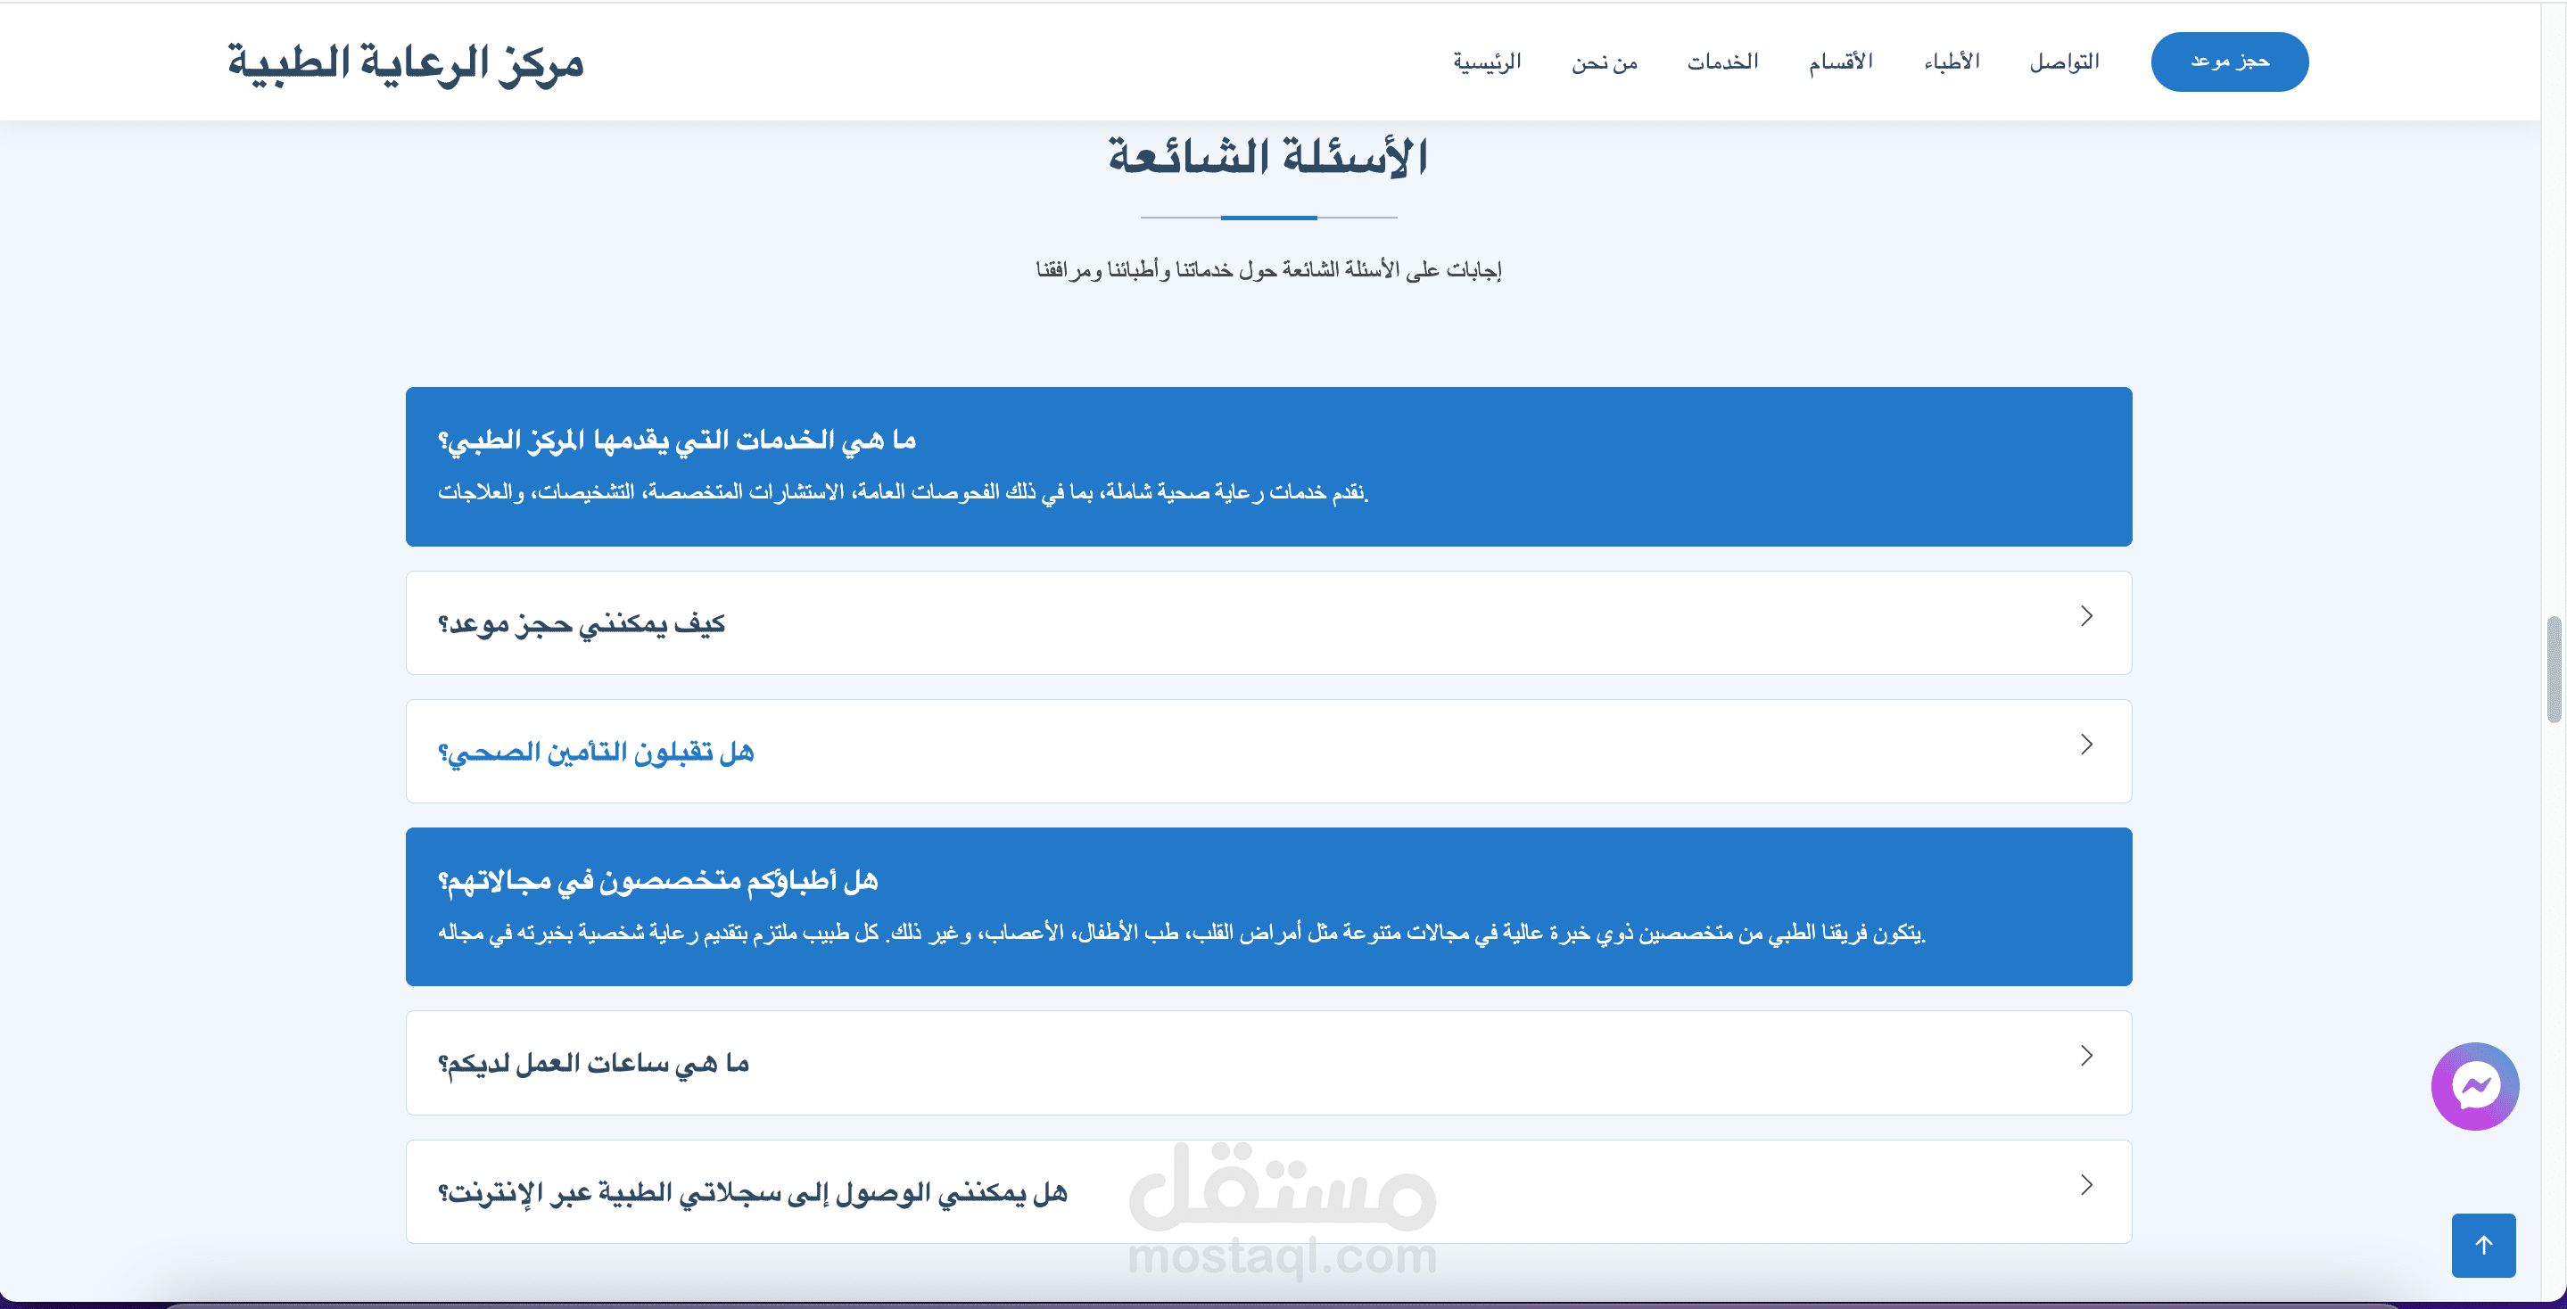Click the scroll-to-top arrow button
This screenshot has width=2567, height=1309.
[2483, 1244]
